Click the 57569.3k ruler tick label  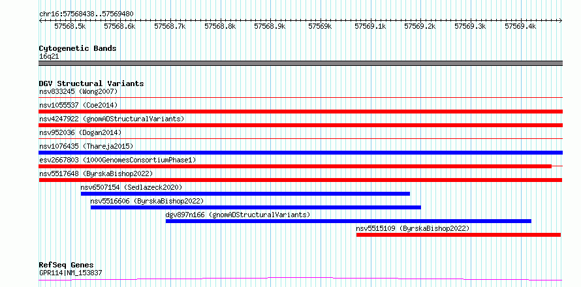coord(471,26)
